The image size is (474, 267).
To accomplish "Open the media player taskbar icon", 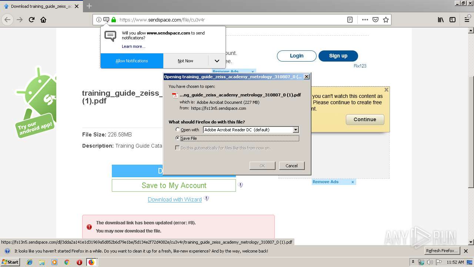I will point(54,262).
